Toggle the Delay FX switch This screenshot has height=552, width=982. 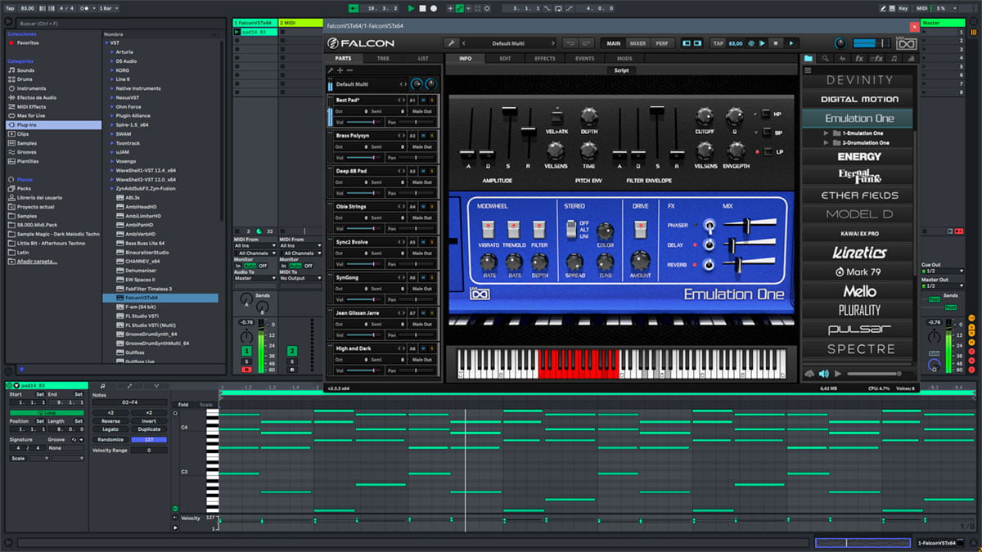pos(709,245)
